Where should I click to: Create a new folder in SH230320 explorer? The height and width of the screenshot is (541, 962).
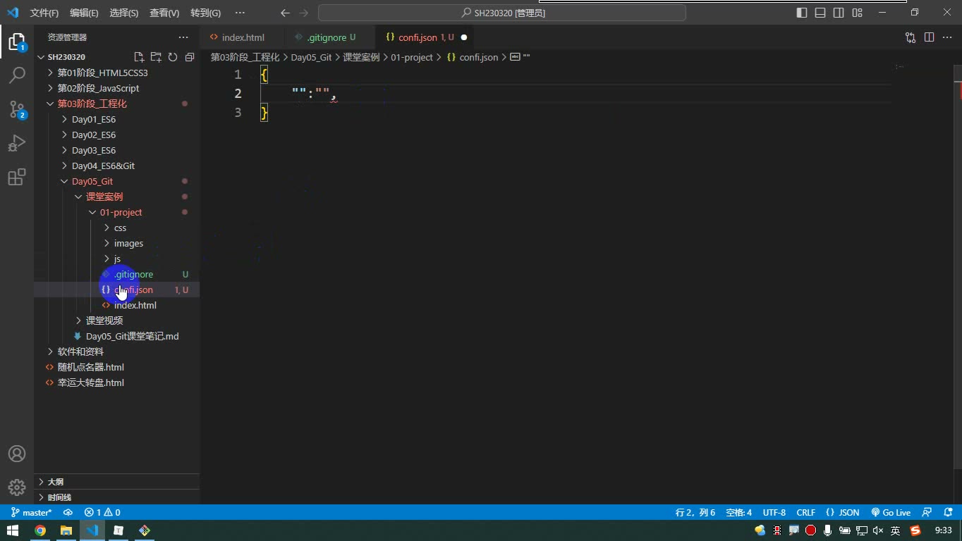click(156, 57)
